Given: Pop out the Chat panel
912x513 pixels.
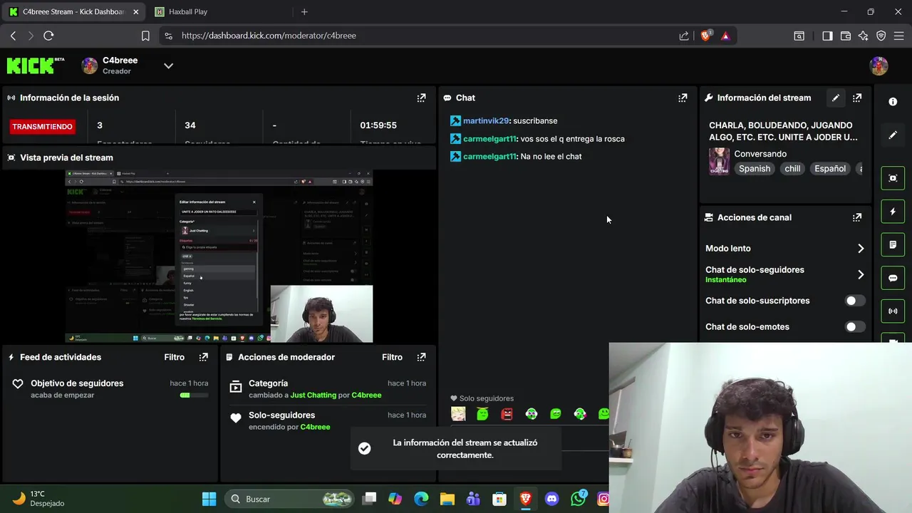Looking at the screenshot, I should pos(683,98).
